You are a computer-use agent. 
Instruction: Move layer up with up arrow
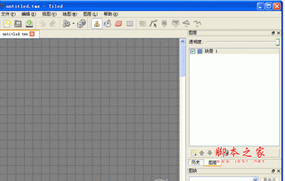201,153
